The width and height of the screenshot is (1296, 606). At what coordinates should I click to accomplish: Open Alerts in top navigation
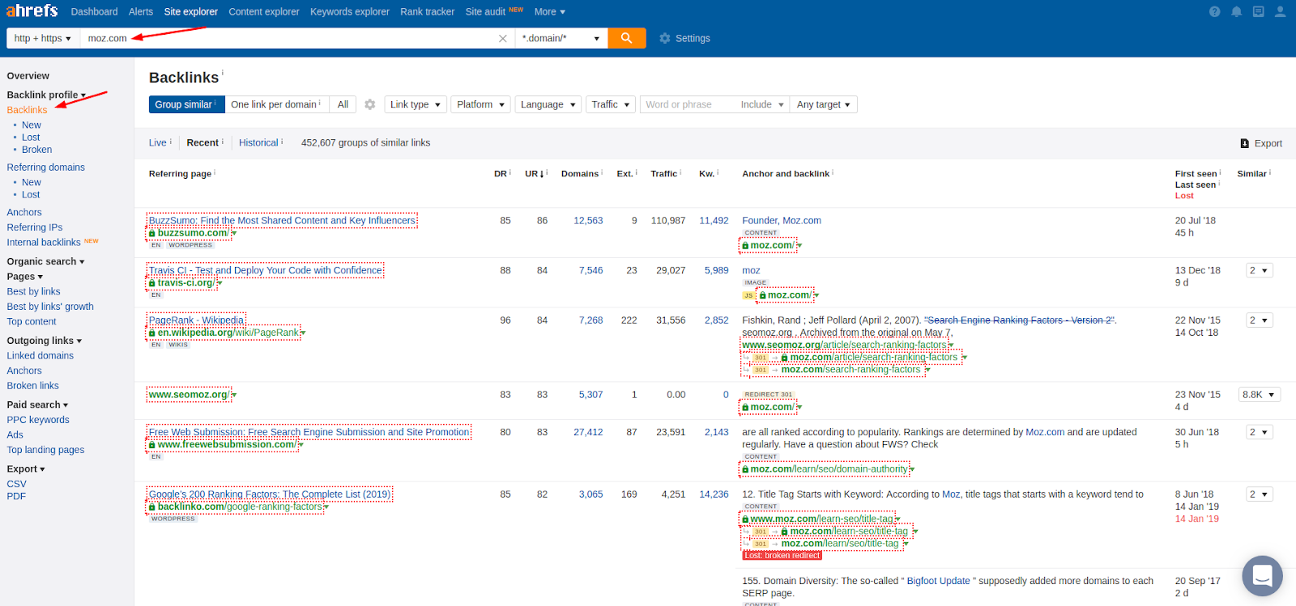pyautogui.click(x=141, y=11)
